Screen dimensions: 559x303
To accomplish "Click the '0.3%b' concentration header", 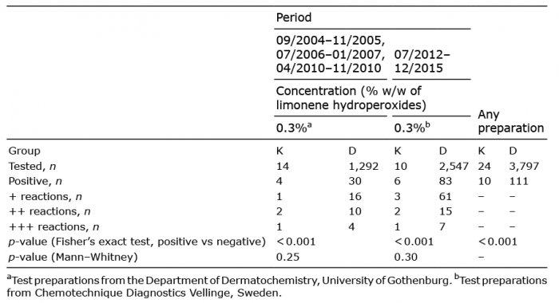I will coord(412,128).
